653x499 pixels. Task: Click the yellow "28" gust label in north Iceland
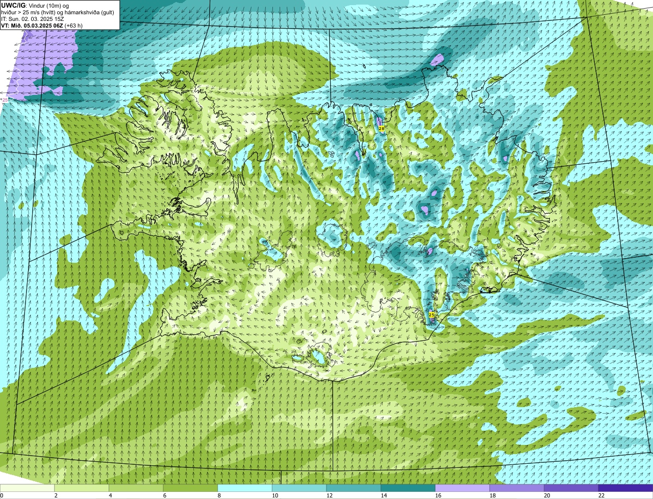(381, 129)
